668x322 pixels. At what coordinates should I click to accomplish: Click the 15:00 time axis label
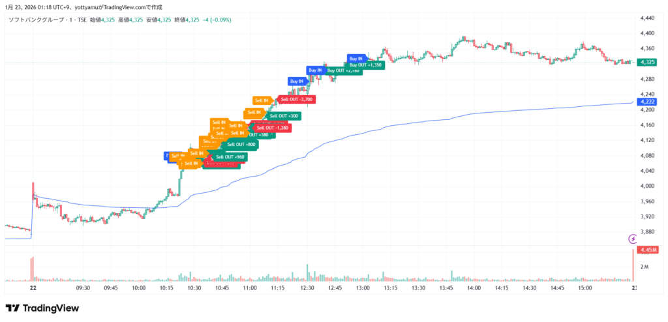tap(584, 287)
